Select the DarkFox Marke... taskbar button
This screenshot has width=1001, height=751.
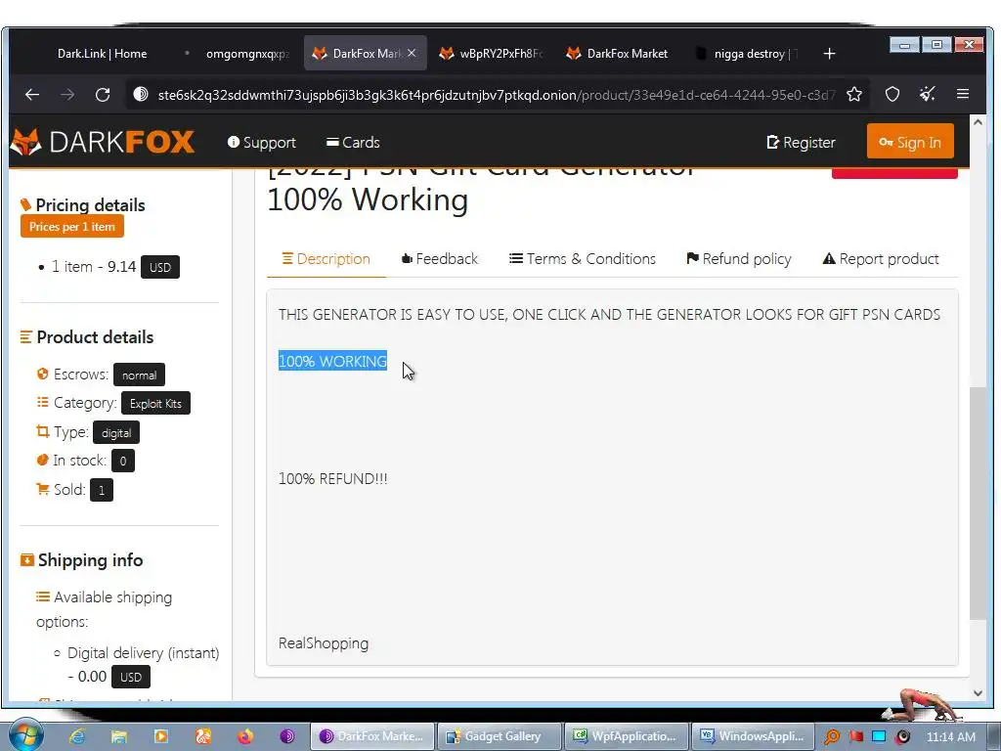point(372,736)
